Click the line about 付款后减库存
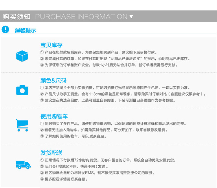The image size is (217, 188). [x=99, y=52]
